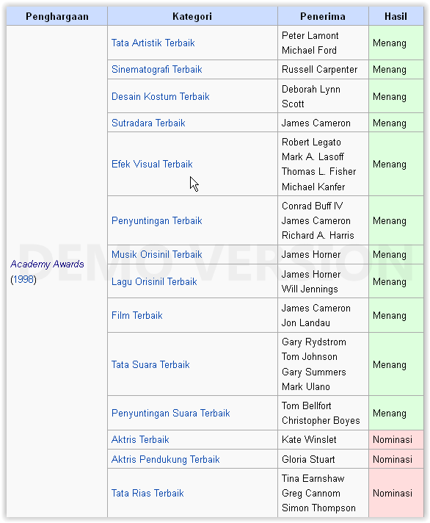Open the Sinematografi Terbaik link
Image resolution: width=430 pixels, height=523 pixels.
click(x=156, y=69)
